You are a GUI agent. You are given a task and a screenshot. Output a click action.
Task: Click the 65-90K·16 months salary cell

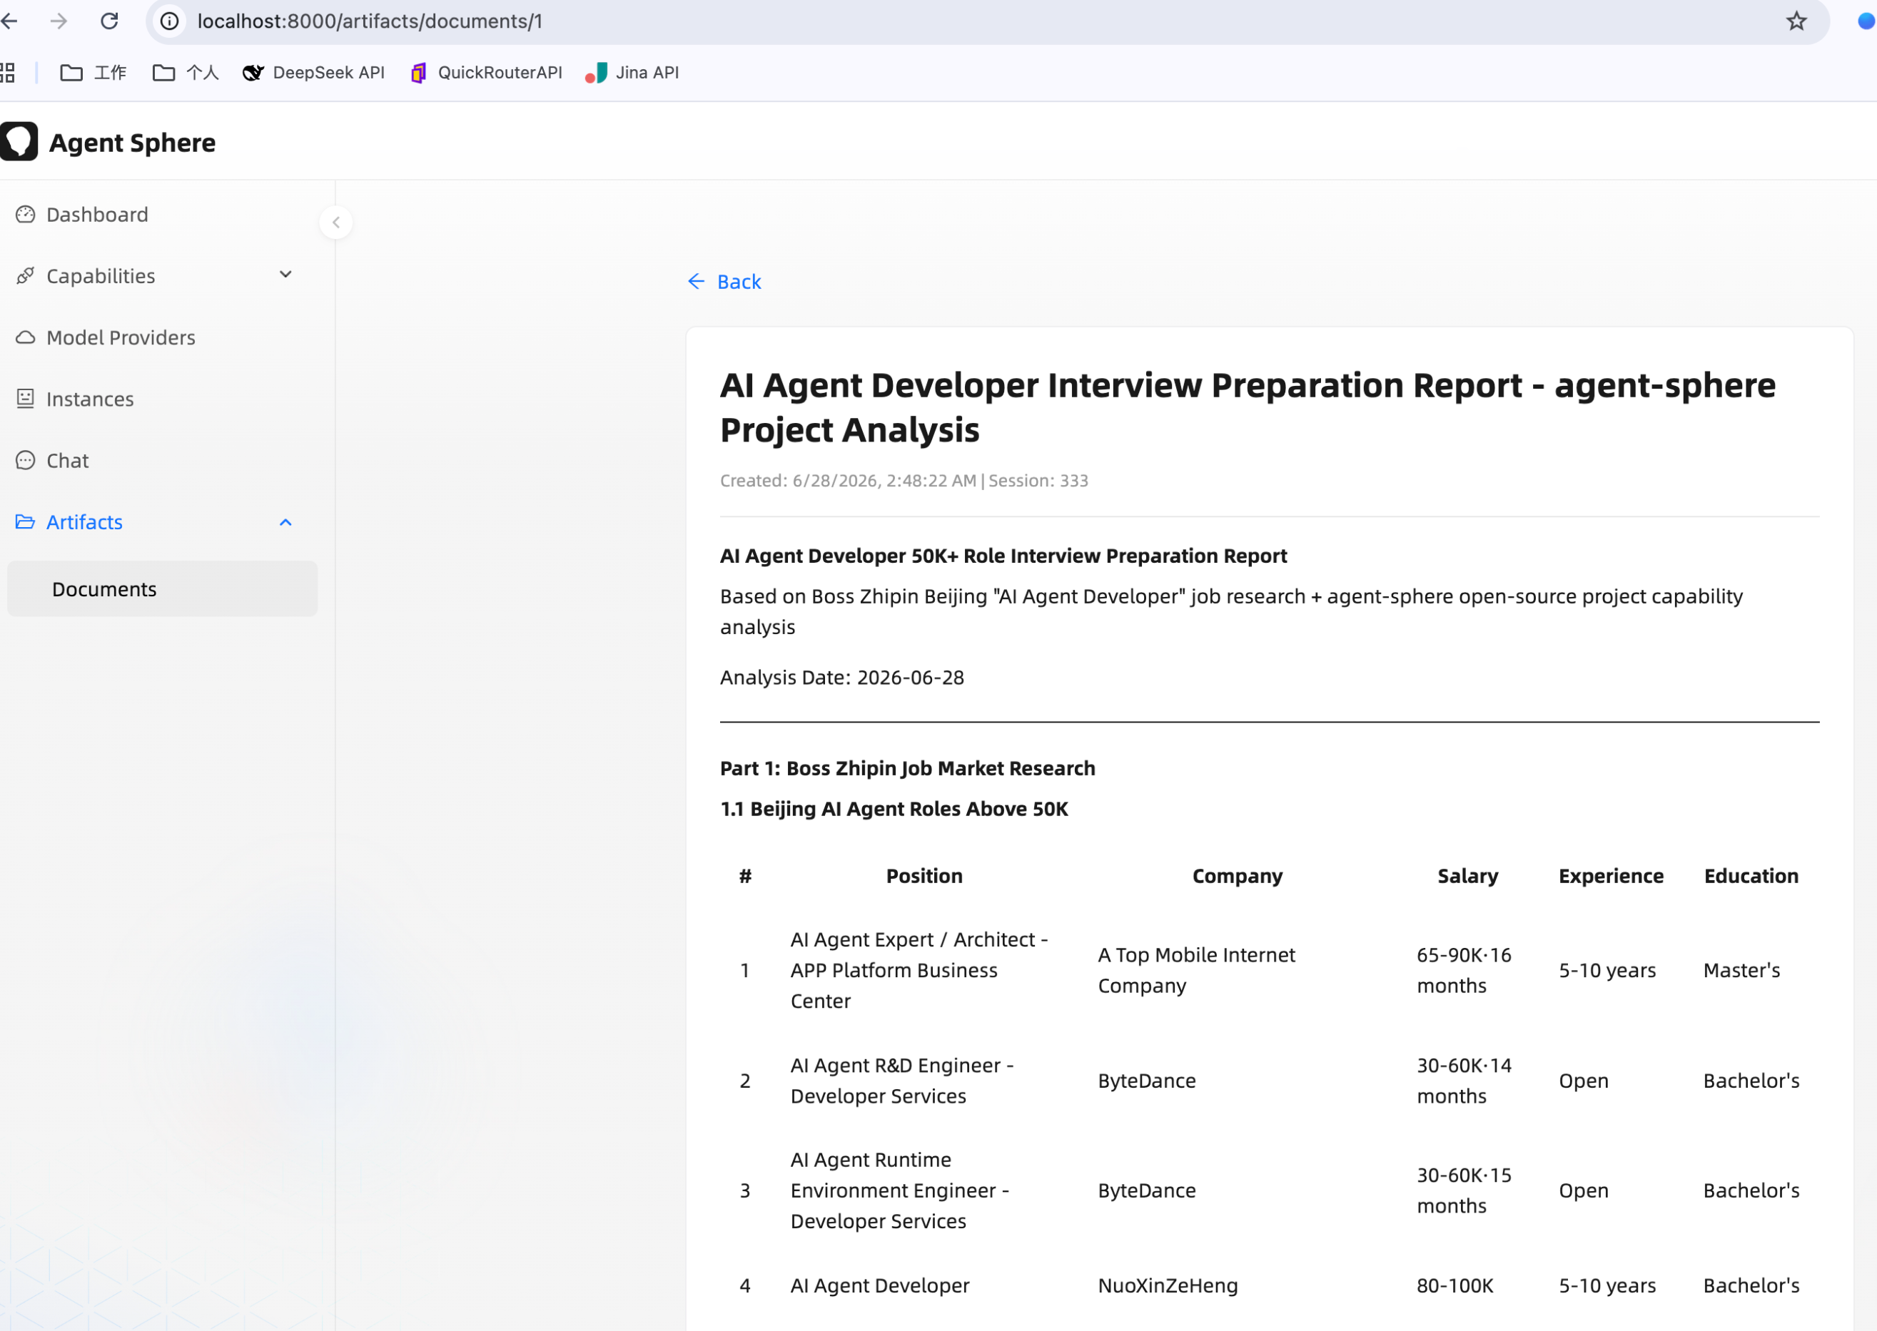click(x=1464, y=970)
